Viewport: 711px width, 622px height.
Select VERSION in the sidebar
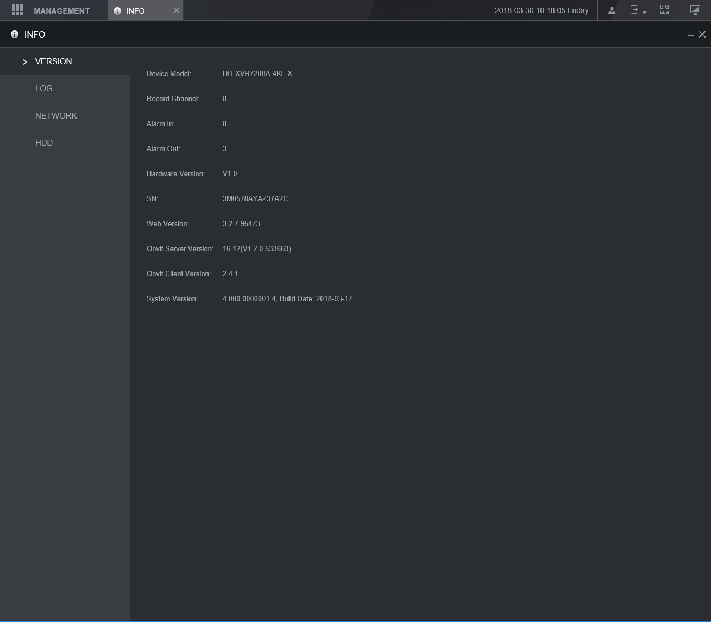click(65, 61)
